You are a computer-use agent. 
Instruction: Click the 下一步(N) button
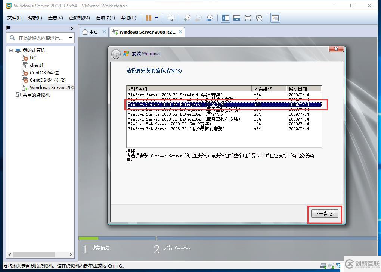325,213
